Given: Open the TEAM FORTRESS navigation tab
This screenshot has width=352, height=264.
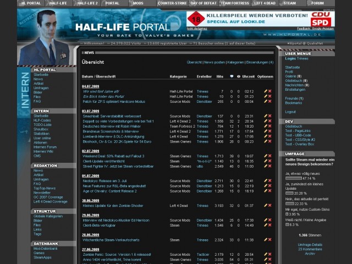Looking at the screenshot, I should tap(235, 3).
